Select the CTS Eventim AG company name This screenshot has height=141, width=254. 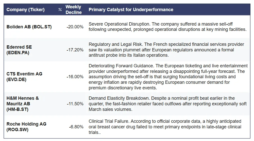pyautogui.click(x=24, y=74)
